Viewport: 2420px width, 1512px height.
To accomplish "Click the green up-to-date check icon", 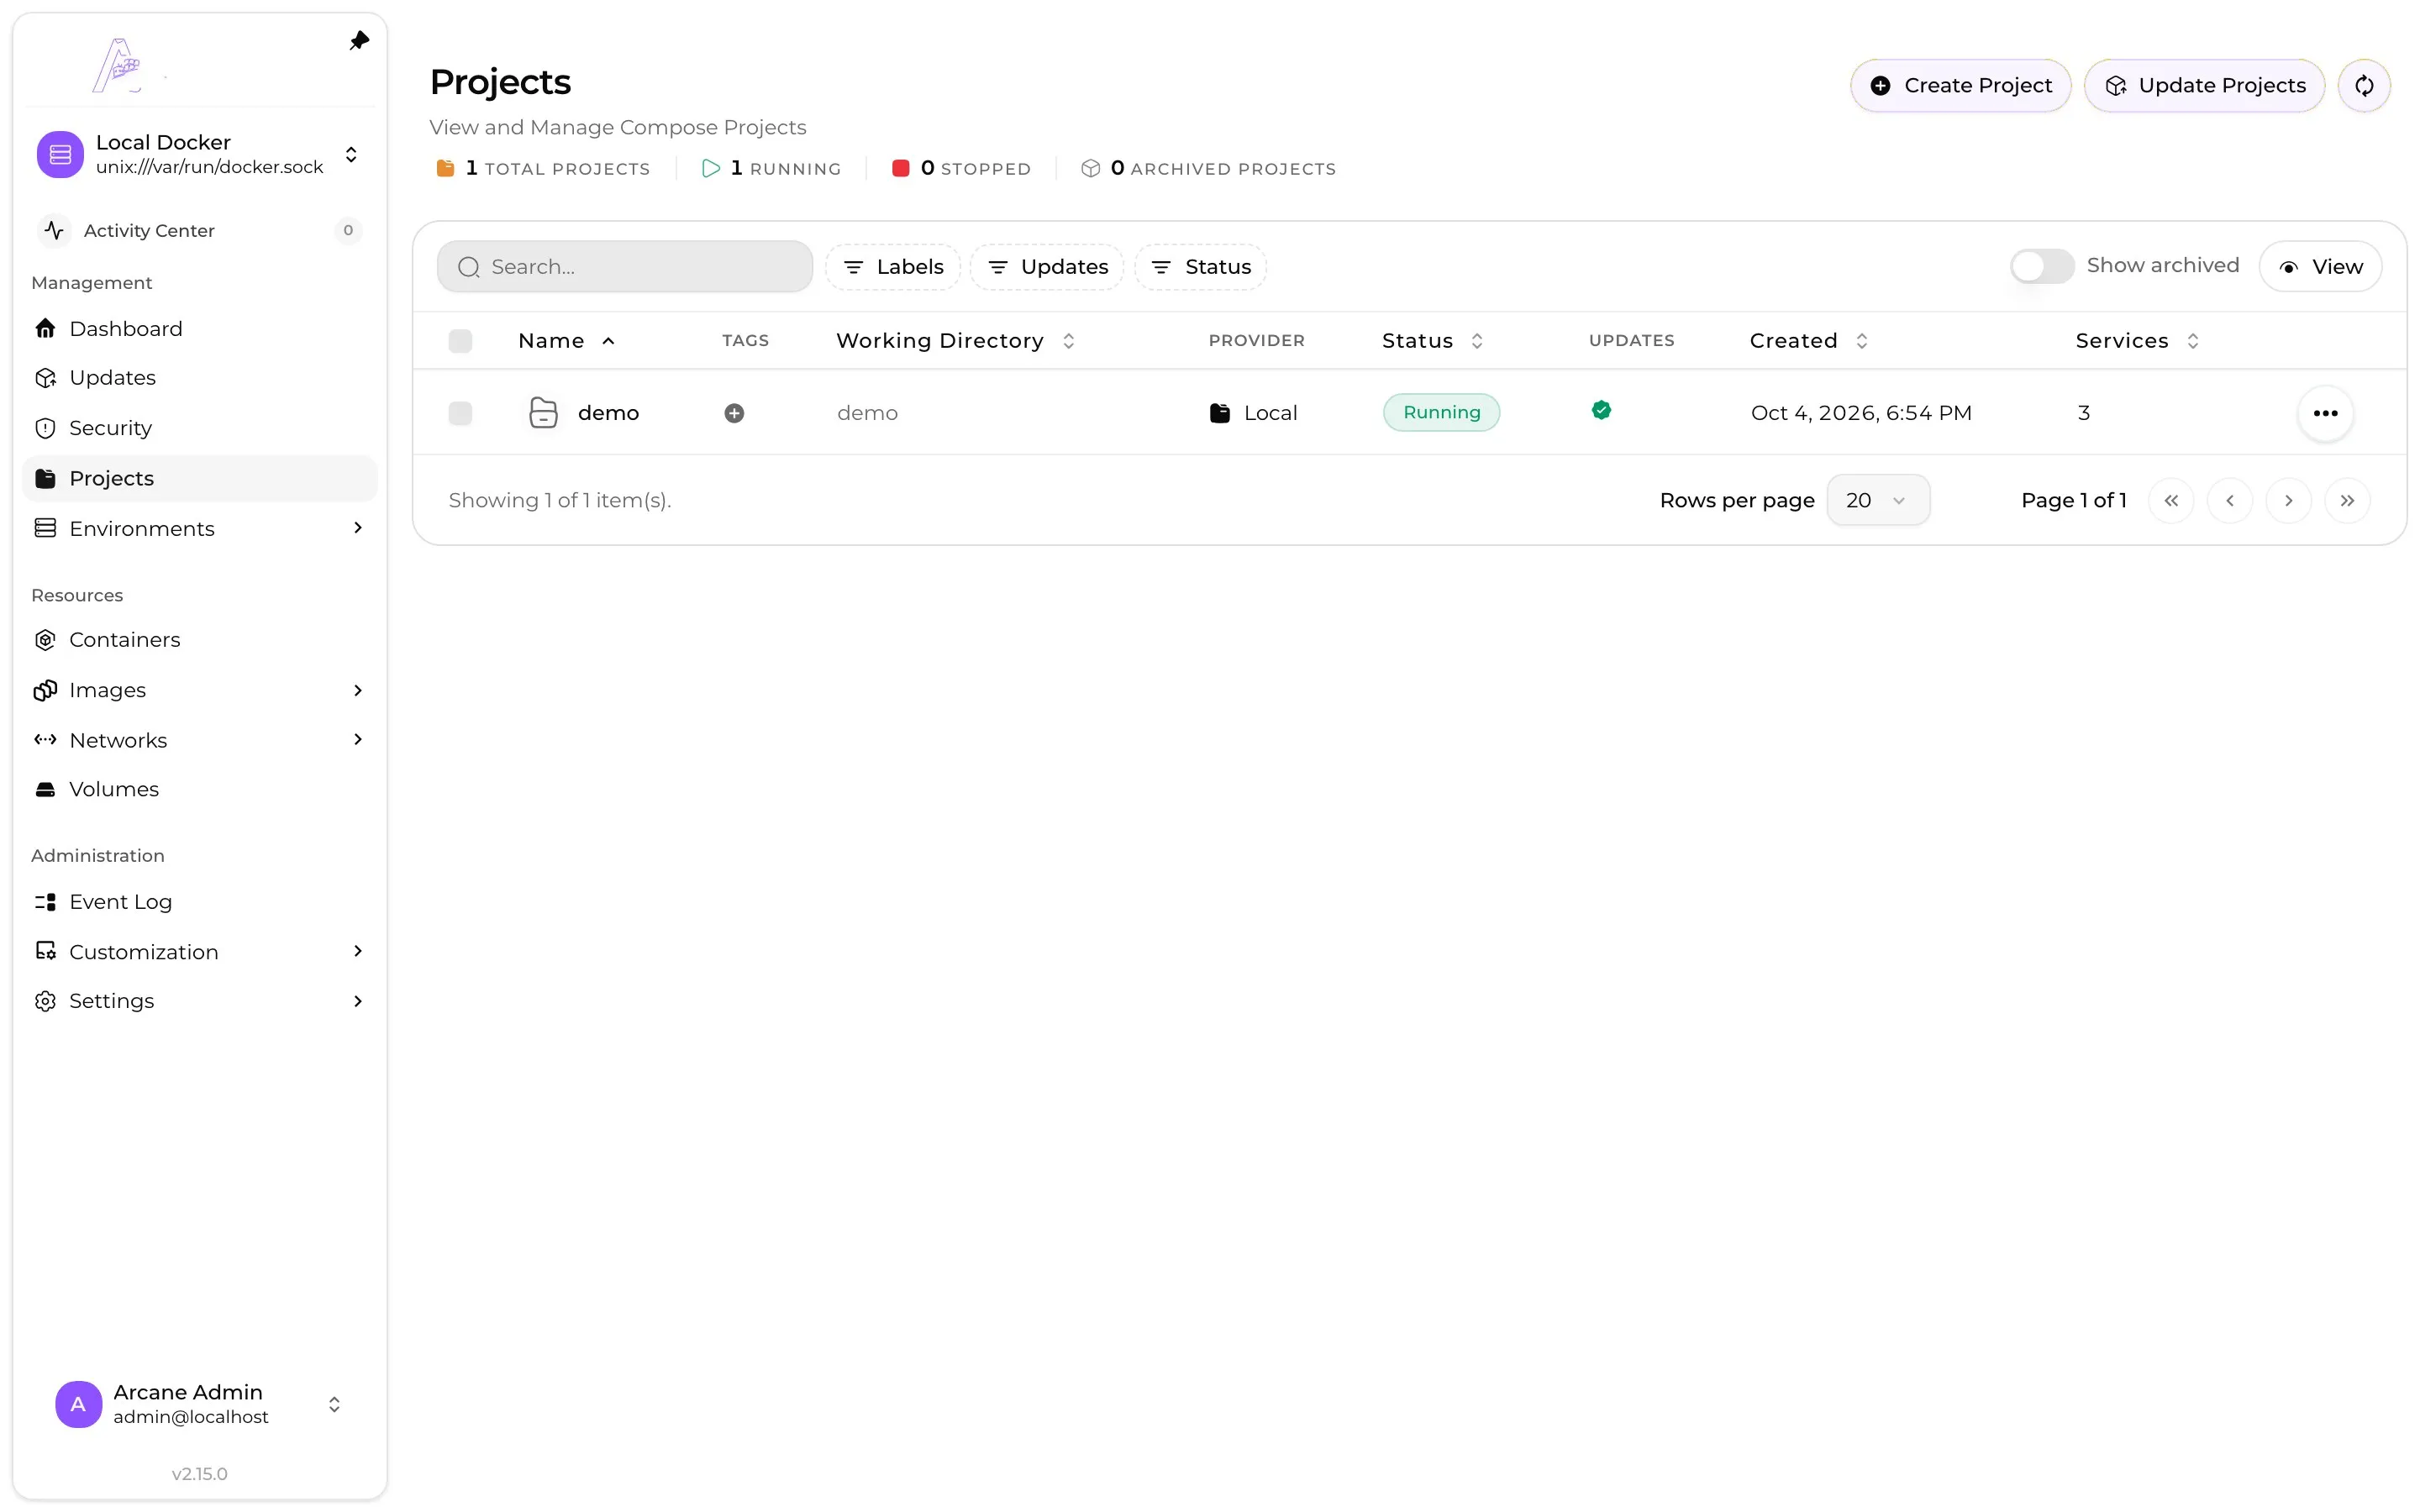I will [x=1601, y=410].
